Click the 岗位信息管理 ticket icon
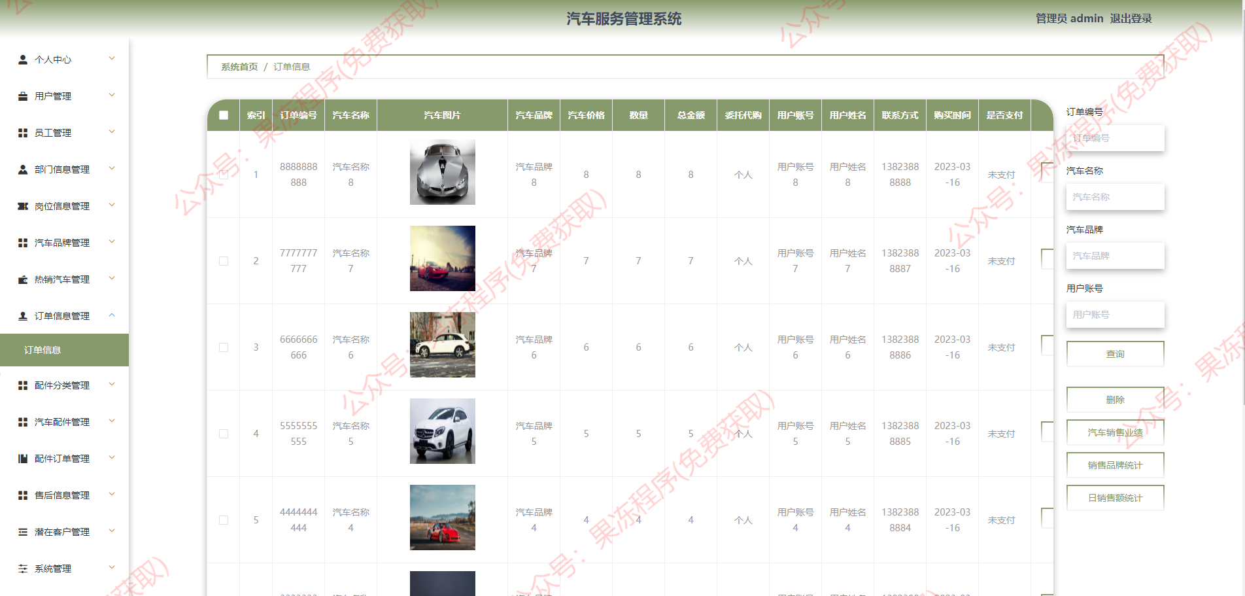Image resolution: width=1245 pixels, height=596 pixels. click(x=23, y=206)
